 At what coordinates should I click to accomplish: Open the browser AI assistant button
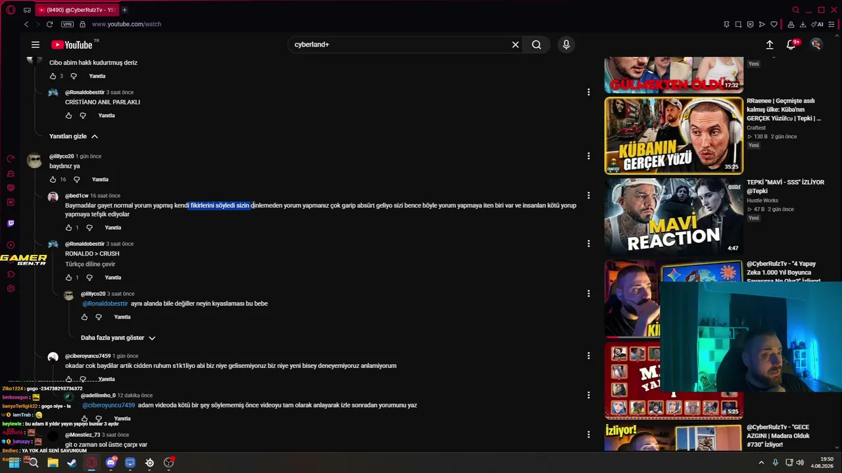818,24
